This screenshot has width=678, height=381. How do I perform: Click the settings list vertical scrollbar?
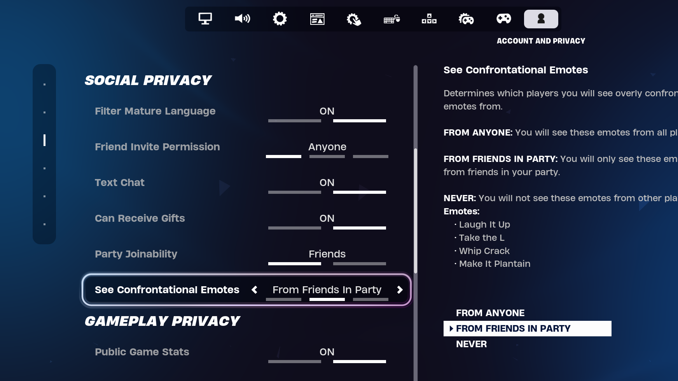click(x=416, y=210)
